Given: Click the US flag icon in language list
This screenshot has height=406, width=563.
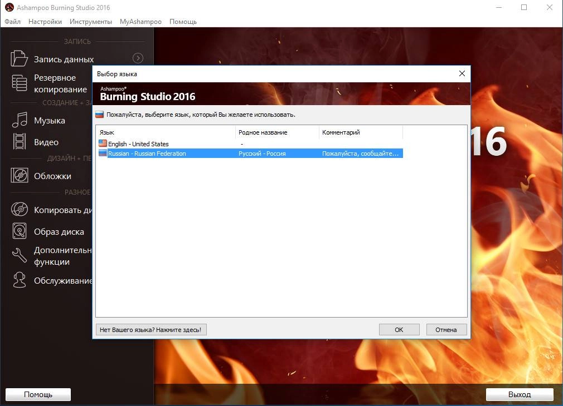Looking at the screenshot, I should tap(103, 143).
